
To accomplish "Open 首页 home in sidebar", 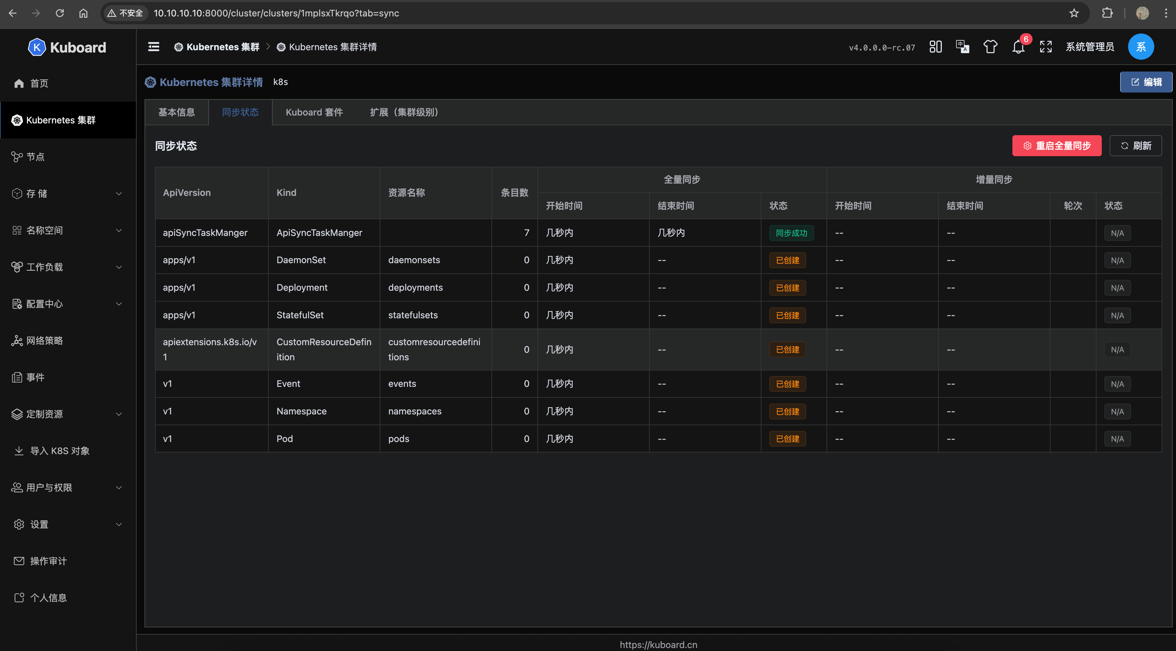I will [68, 83].
